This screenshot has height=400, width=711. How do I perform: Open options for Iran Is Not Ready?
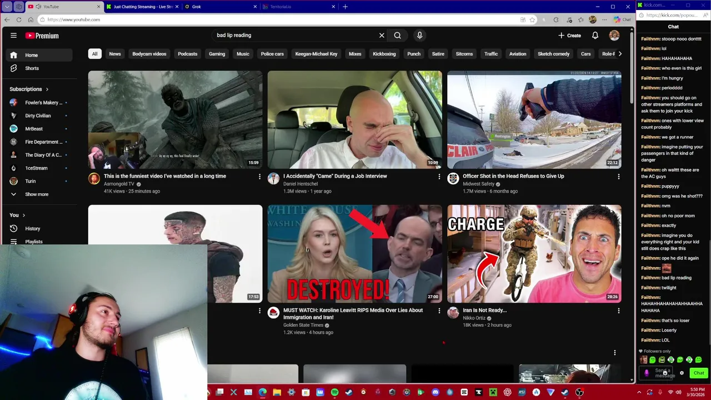[x=619, y=311]
